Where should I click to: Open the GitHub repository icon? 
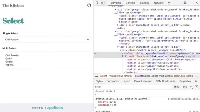click(x=89, y=5)
